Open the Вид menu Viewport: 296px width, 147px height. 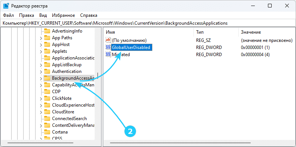point(43,15)
